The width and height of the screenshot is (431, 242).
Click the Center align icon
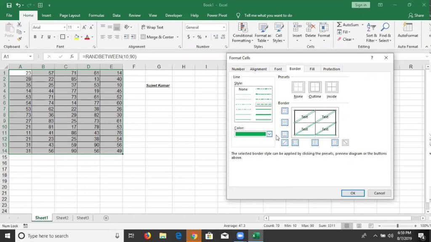[x=110, y=37]
